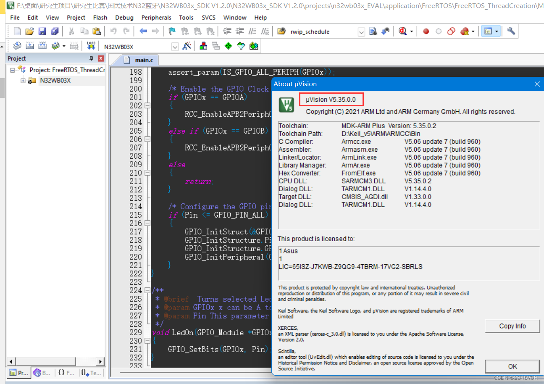Save the current file
The width and height of the screenshot is (544, 384).
(42, 32)
